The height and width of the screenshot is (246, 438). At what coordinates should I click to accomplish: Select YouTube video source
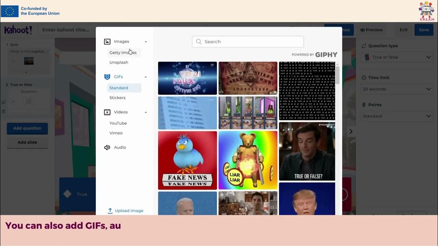tap(118, 123)
